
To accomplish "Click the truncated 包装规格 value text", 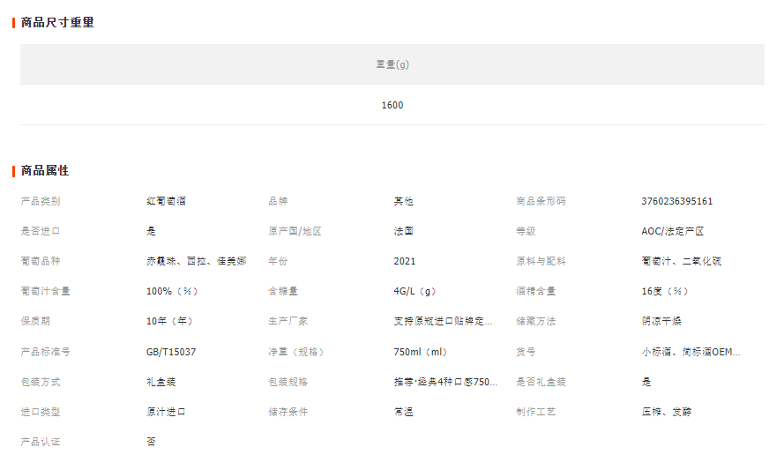I will pyautogui.click(x=443, y=382).
